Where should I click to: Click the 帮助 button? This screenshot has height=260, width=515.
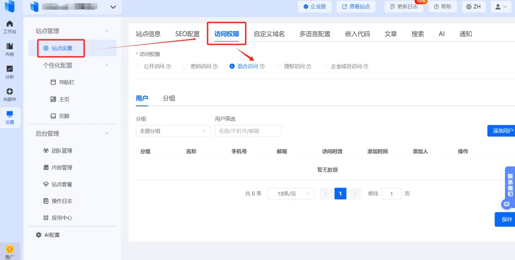pyautogui.click(x=443, y=7)
